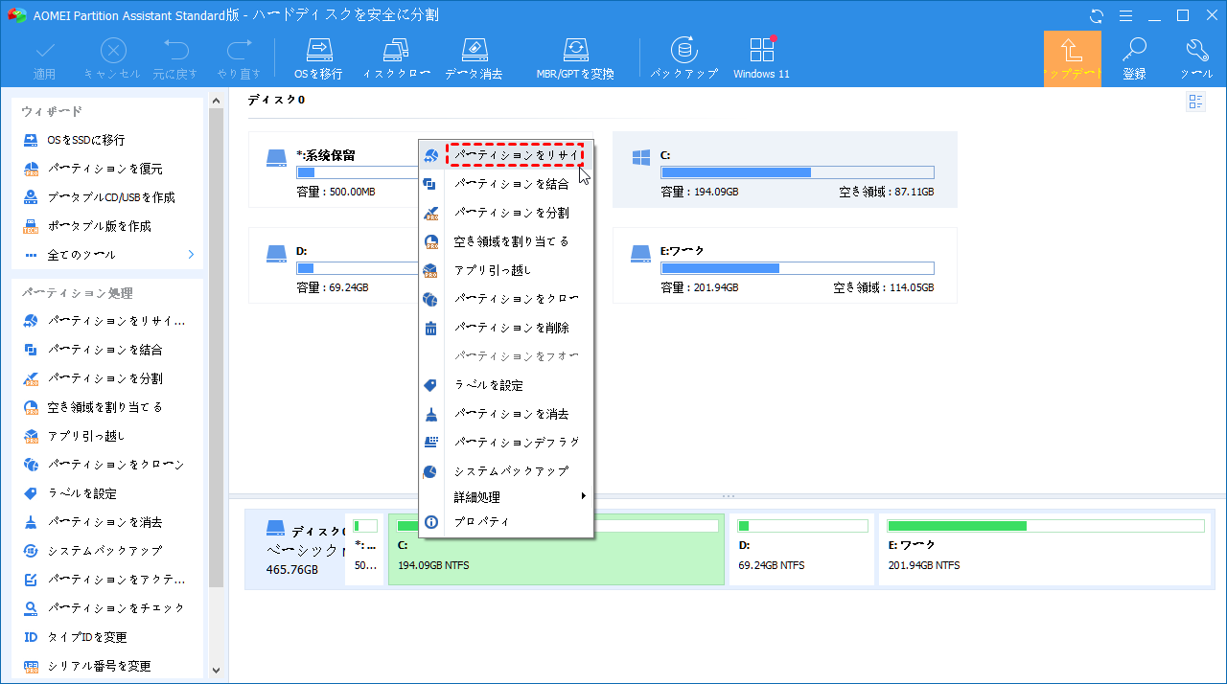Screen dimensions: 1227x684
Task: Click the E:ワーク usage progress bar
Action: [x=797, y=268]
